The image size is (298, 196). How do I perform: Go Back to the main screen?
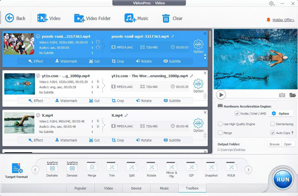15,18
